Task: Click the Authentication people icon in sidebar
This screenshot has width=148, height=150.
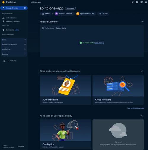Action: [x=4, y=18]
